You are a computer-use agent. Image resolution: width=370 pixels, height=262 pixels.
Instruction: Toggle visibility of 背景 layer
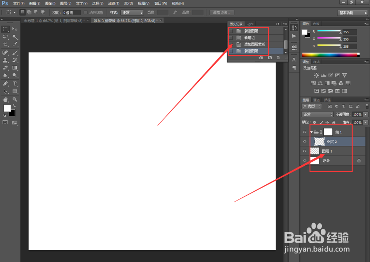point(305,161)
